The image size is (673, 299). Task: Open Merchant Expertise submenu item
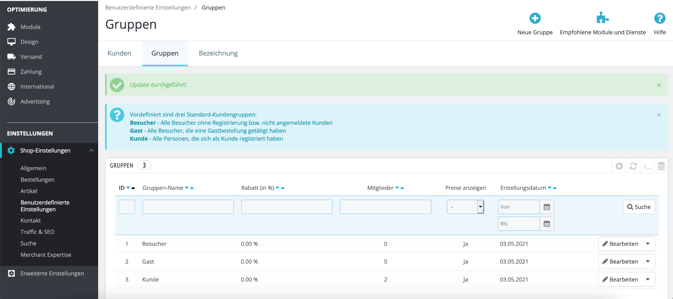[46, 255]
